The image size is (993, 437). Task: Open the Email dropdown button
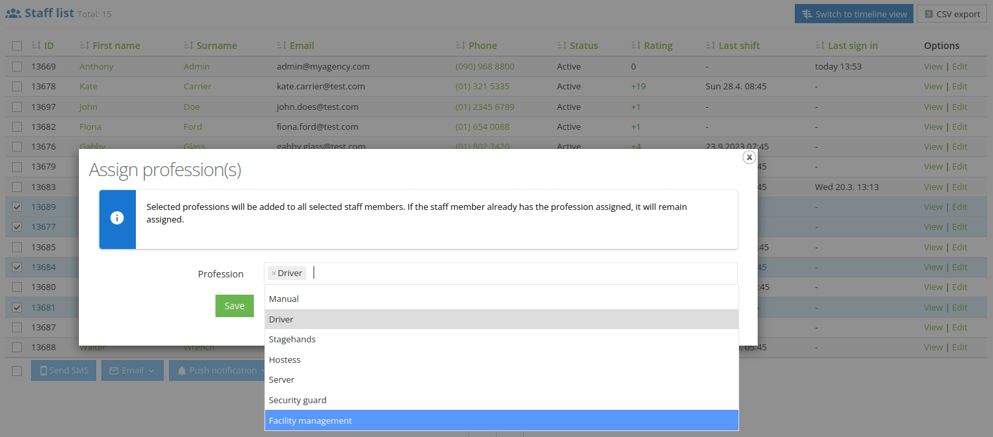tap(132, 371)
